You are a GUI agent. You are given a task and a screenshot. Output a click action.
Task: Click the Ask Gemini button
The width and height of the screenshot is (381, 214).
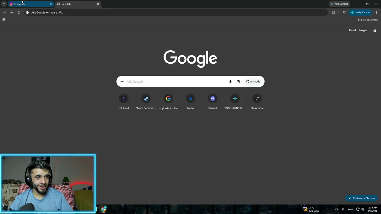pos(339,4)
